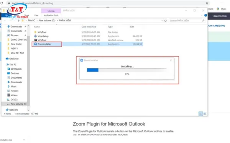
Task: Expand the address bar history dropdown
Action: (162, 21)
